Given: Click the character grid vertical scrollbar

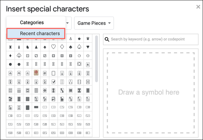Looking at the screenshot, I should tap(97, 59).
